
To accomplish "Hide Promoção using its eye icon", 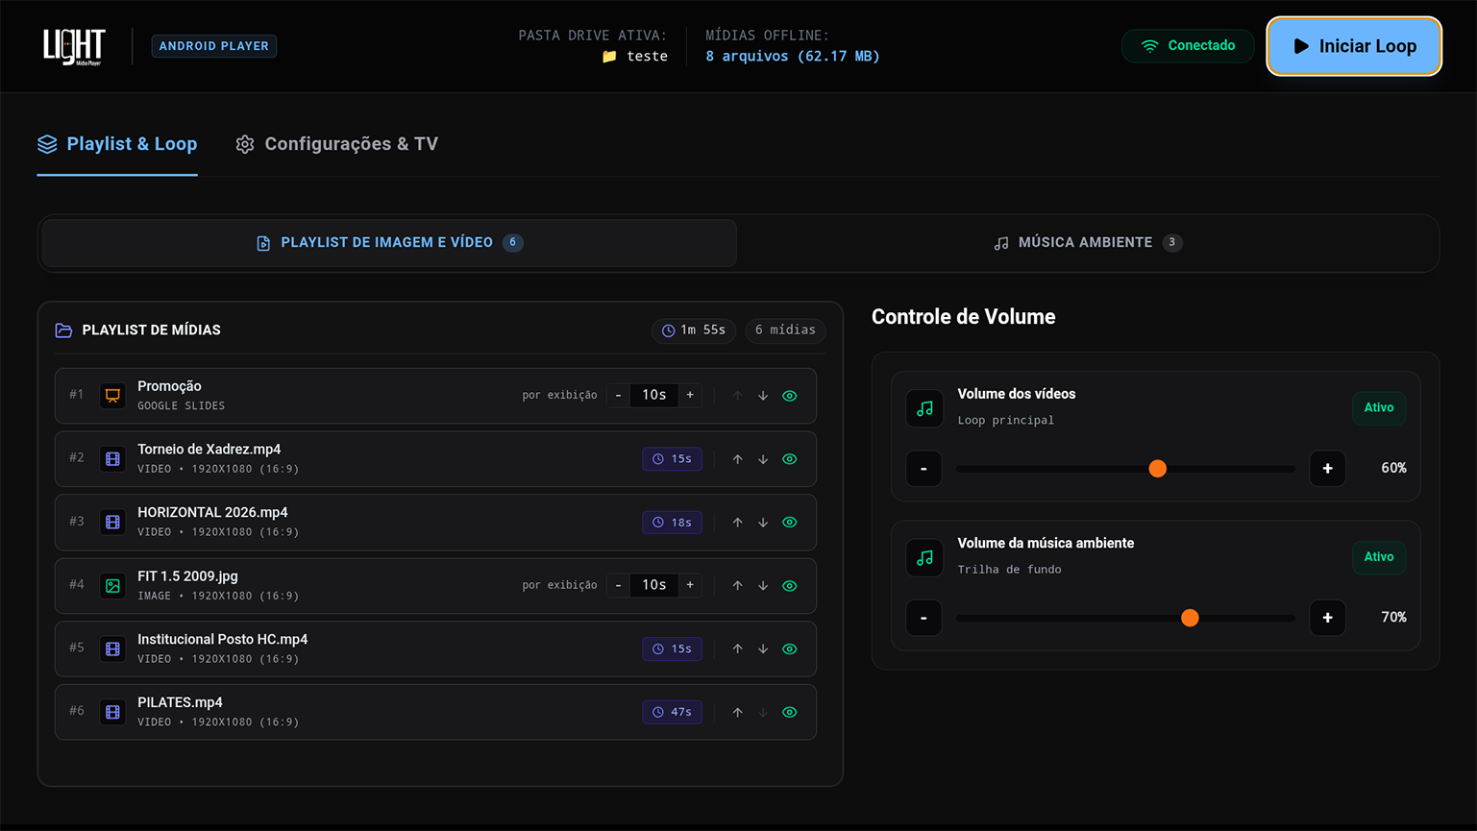I will tap(790, 396).
